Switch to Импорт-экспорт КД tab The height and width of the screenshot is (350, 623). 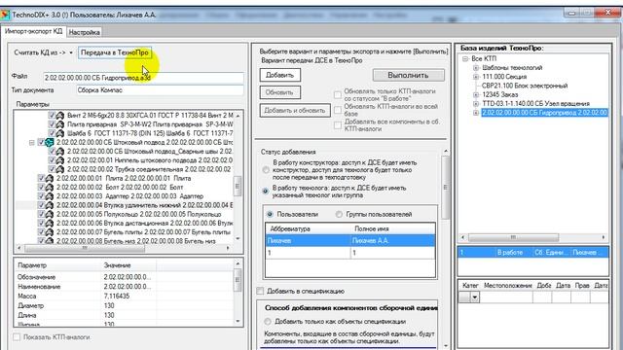33,31
